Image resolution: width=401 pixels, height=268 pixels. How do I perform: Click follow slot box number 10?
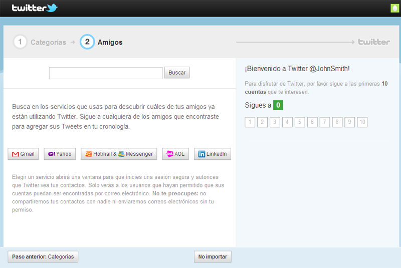pyautogui.click(x=362, y=122)
